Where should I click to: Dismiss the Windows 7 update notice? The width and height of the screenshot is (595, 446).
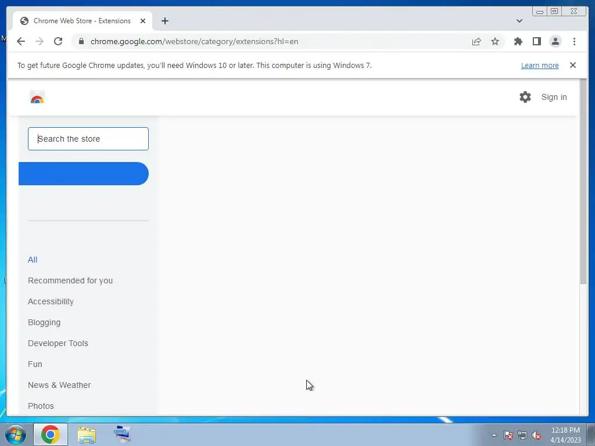coord(573,65)
